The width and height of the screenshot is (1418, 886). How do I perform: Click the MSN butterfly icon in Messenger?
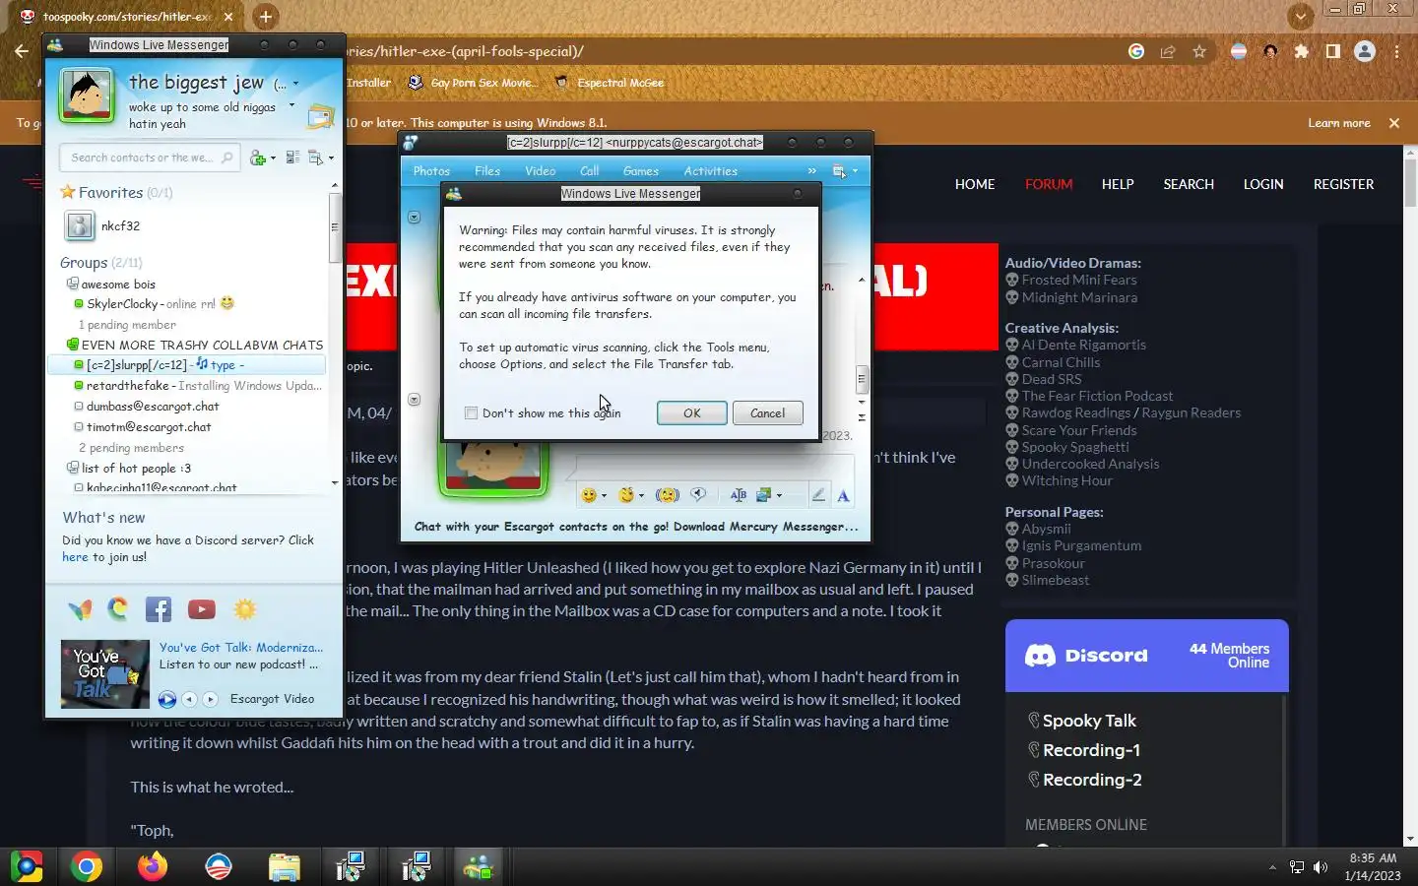point(80,609)
